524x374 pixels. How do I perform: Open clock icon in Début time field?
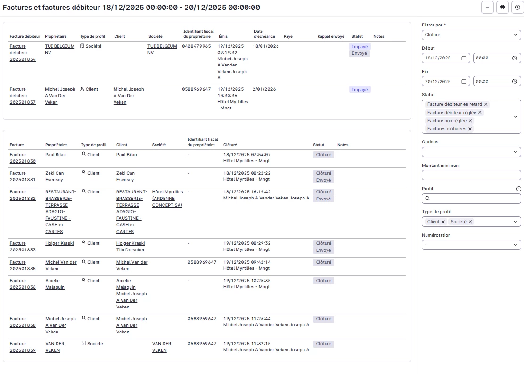(x=515, y=58)
